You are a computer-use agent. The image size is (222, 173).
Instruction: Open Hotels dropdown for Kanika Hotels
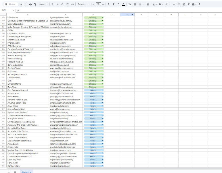point(102,166)
